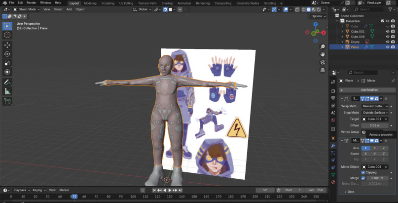The width and height of the screenshot is (398, 203).
Task: Hide the Plane object in the outliner
Action: pos(388,47)
